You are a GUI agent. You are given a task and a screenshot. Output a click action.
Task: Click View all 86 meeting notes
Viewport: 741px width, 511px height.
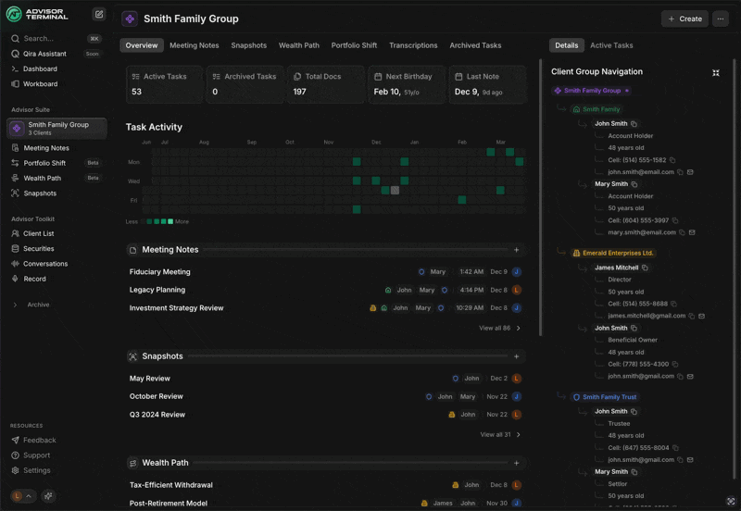click(x=499, y=329)
